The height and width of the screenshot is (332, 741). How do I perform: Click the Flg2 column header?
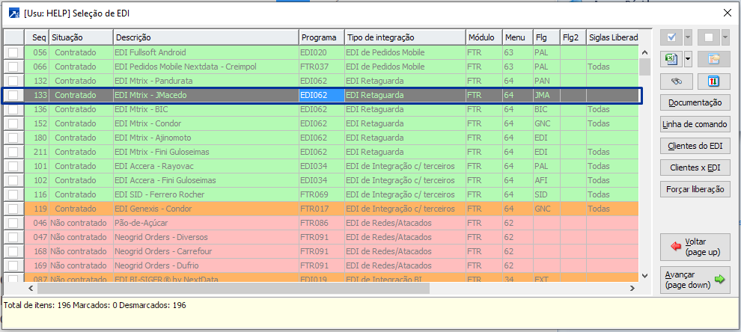coord(573,37)
